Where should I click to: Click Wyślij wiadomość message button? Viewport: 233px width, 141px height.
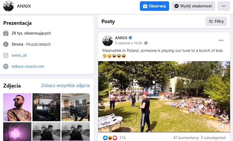[x=193, y=6]
